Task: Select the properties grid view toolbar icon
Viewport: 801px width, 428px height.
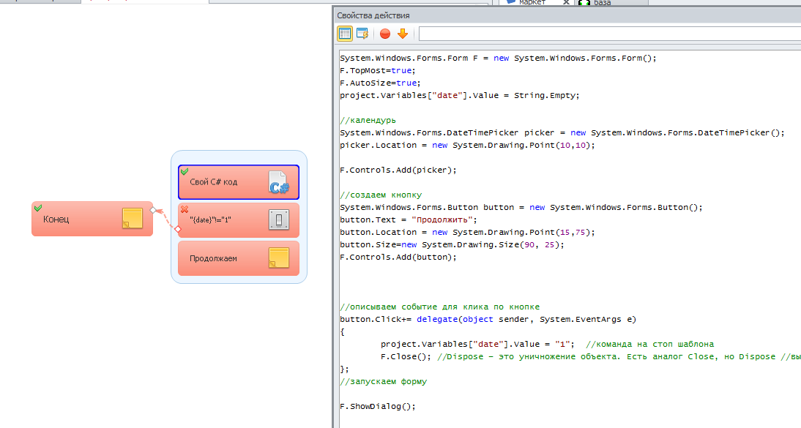Action: tap(345, 33)
